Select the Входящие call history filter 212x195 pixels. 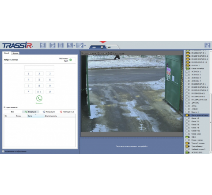[x=30, y=112]
